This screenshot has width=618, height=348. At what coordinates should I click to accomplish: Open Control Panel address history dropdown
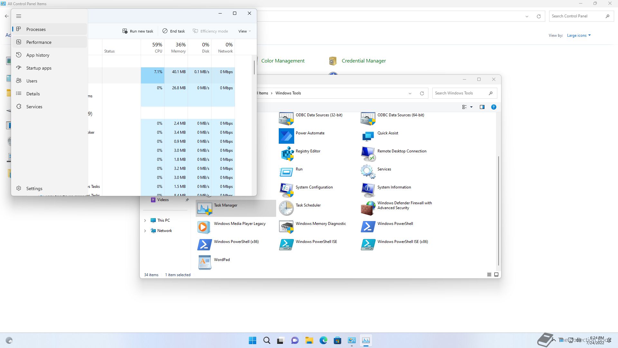click(x=527, y=16)
